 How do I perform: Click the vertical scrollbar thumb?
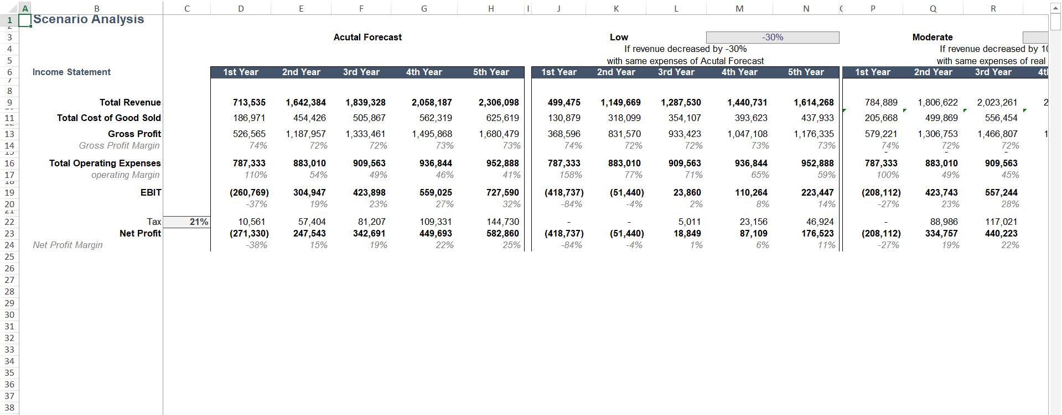click(1055, 22)
